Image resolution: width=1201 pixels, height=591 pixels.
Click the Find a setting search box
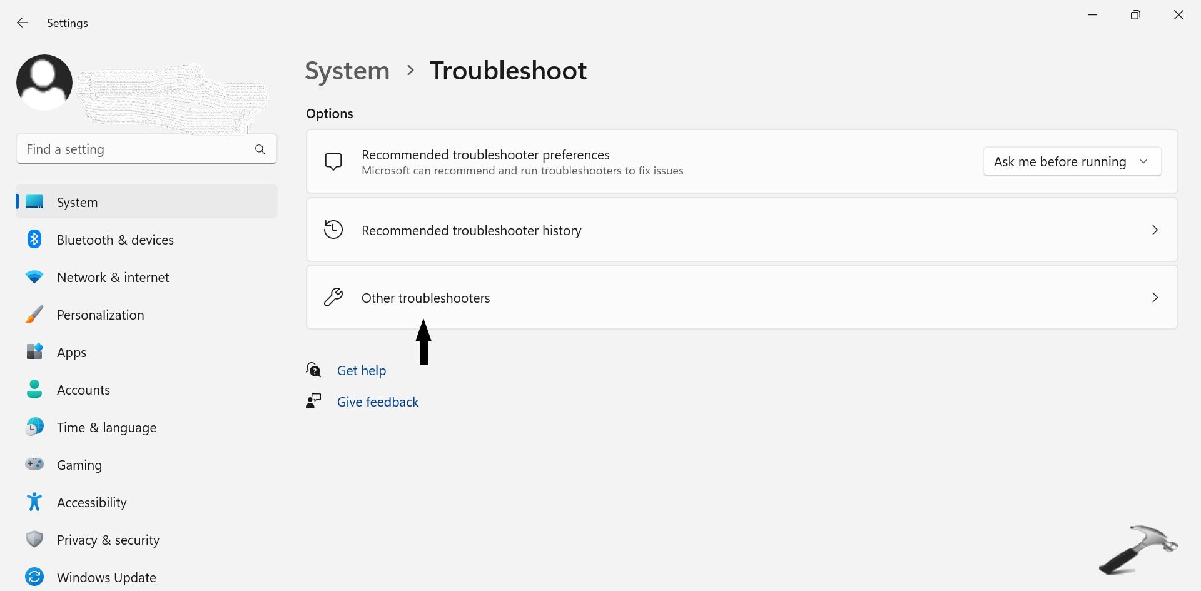[x=134, y=149]
